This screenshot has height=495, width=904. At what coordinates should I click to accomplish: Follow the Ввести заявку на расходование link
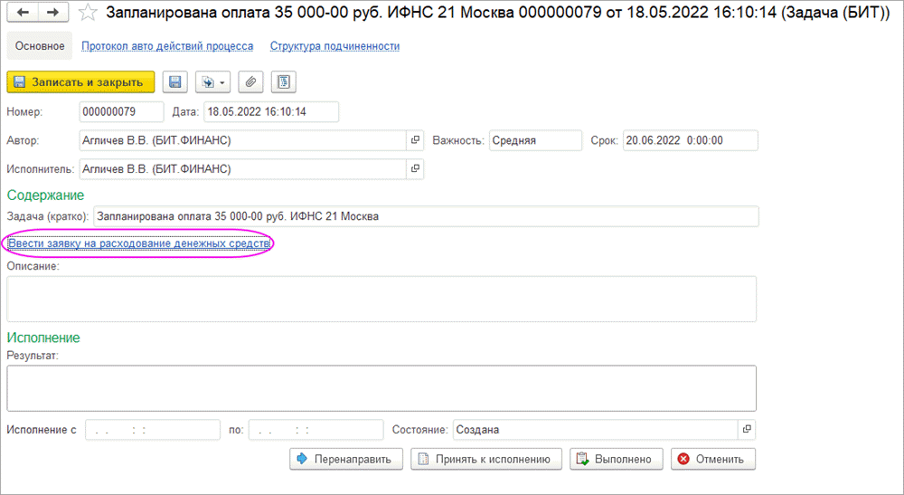[x=139, y=243]
